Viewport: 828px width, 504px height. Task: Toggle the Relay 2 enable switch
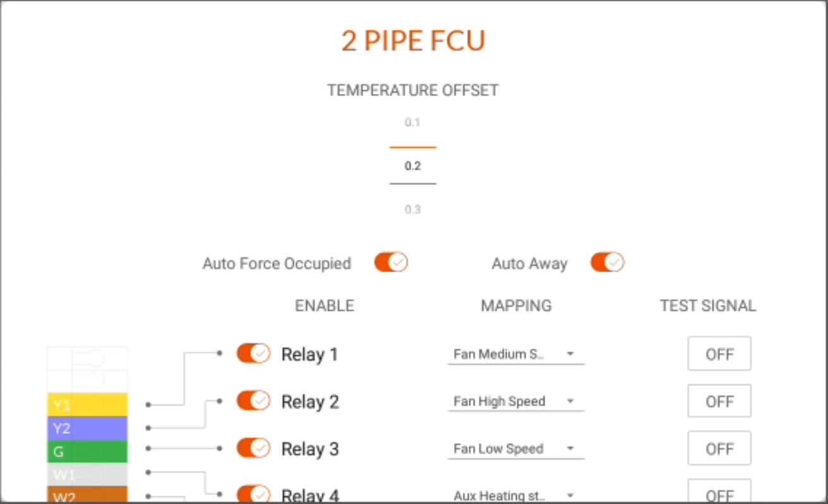[253, 400]
